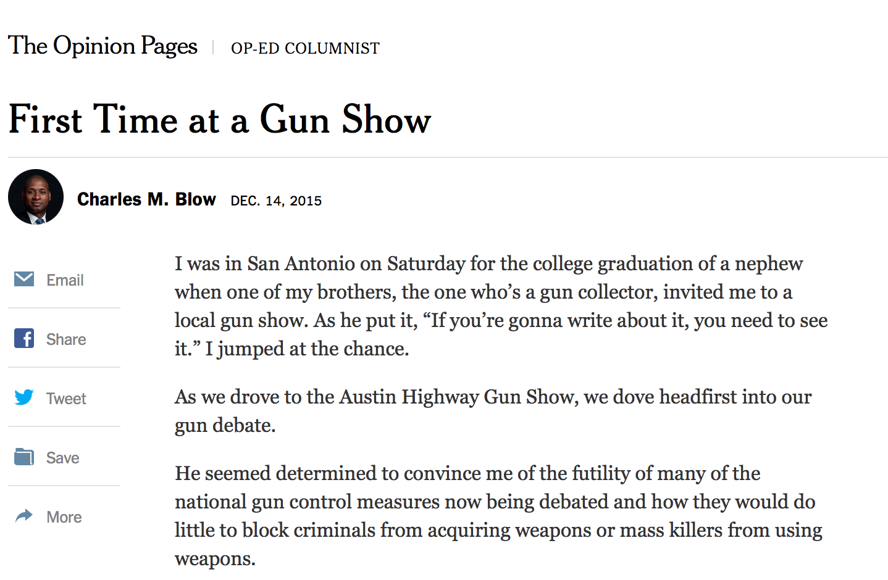Click the Share text label
This screenshot has width=888, height=580.
(x=66, y=339)
